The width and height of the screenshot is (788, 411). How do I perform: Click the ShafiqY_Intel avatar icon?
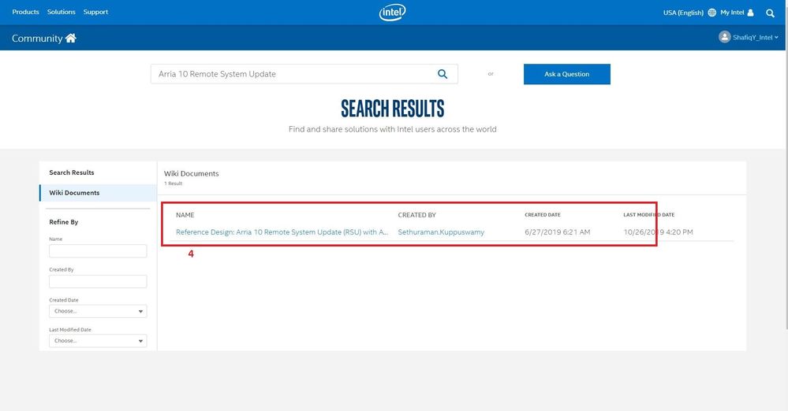(x=724, y=37)
